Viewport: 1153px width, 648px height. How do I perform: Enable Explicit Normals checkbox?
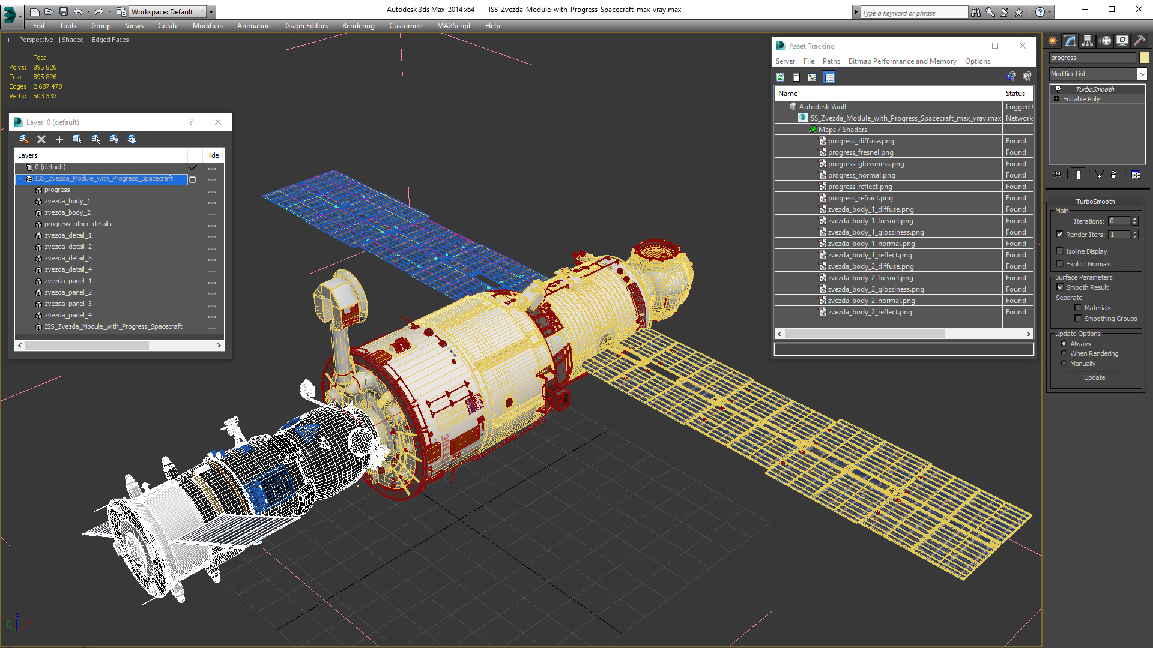pos(1059,264)
